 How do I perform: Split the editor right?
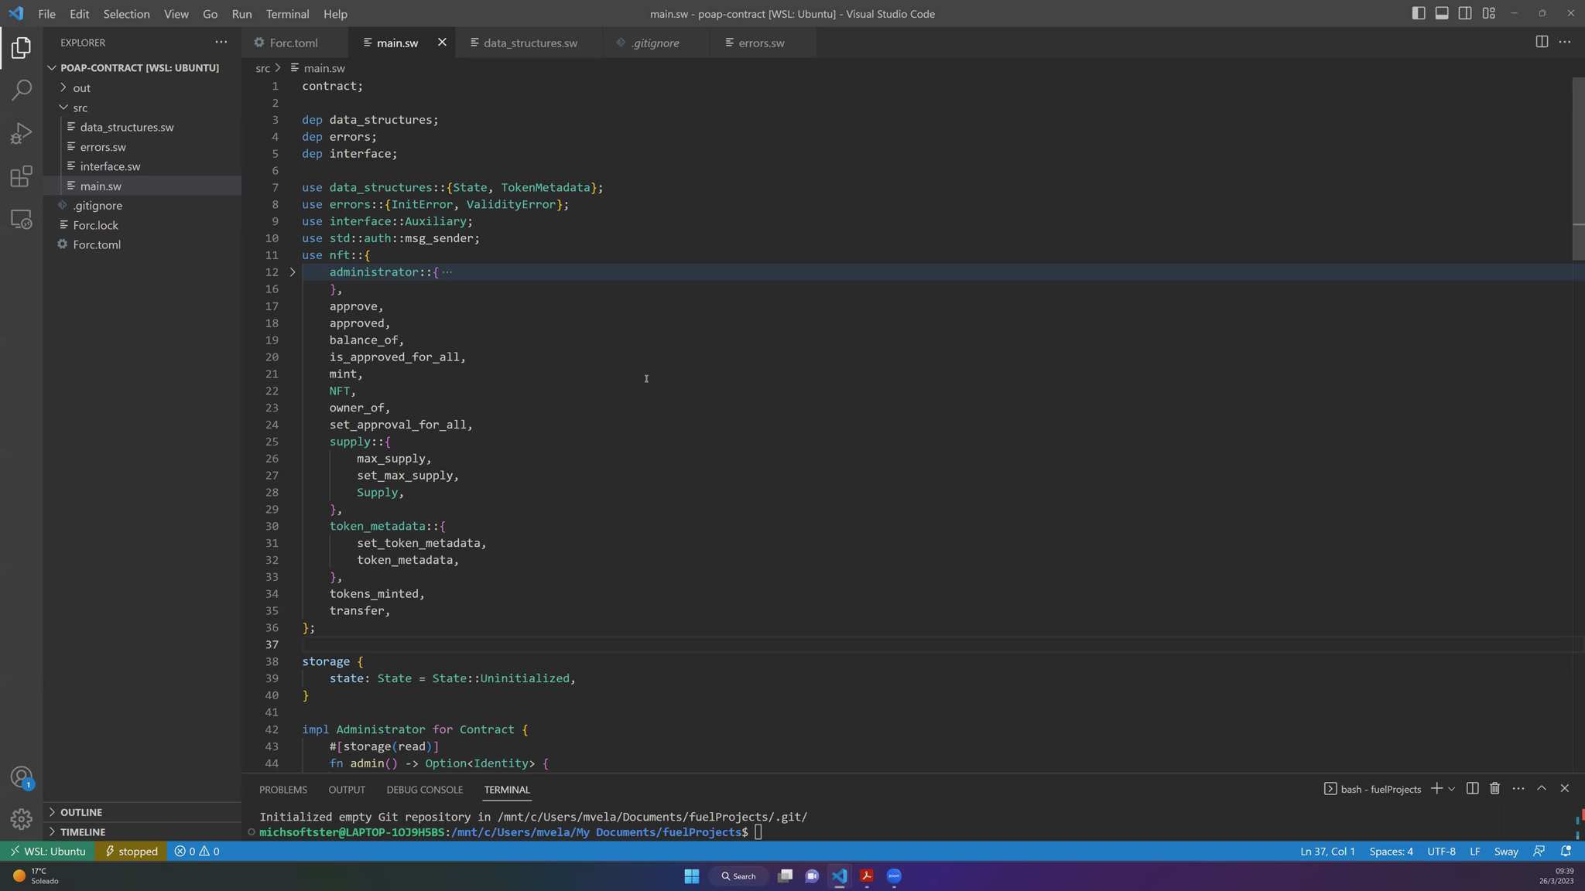click(1541, 42)
